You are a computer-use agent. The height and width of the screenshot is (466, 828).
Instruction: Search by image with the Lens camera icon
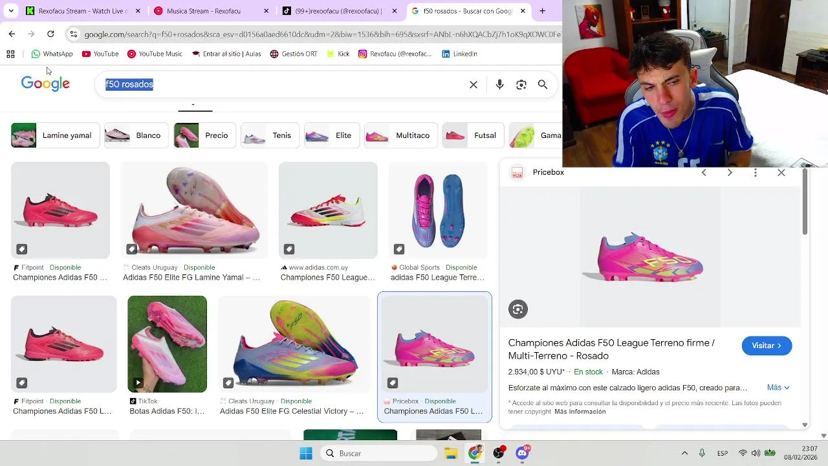(521, 85)
